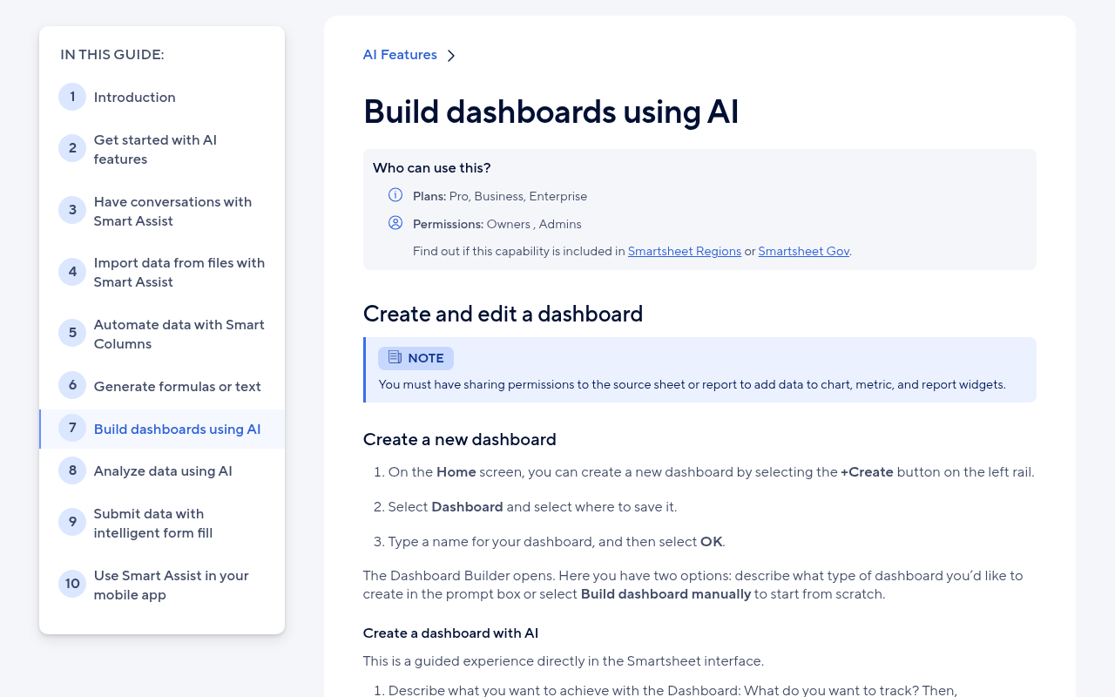1115x697 pixels.
Task: Open the Smartsheet Gov link
Action: coord(804,251)
